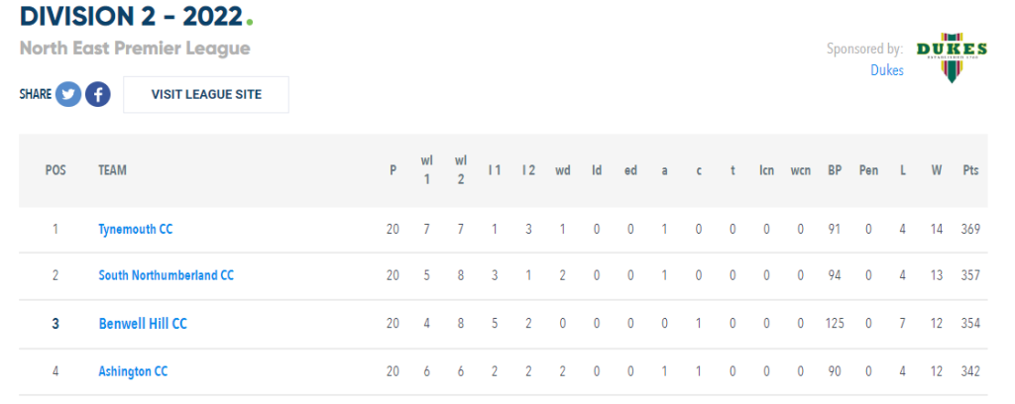Share the table on Twitter
1015x404 pixels.
pos(68,94)
